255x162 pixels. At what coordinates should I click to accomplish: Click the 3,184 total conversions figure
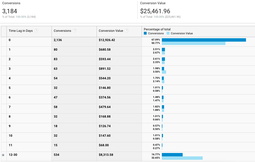pos(10,11)
